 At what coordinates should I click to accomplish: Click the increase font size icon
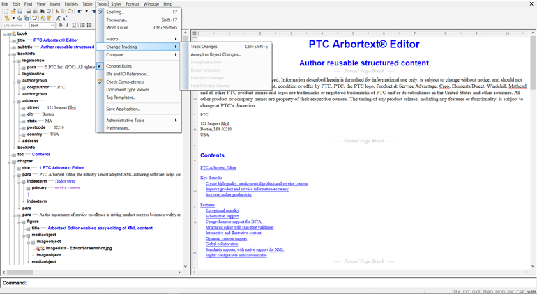click(x=58, y=18)
